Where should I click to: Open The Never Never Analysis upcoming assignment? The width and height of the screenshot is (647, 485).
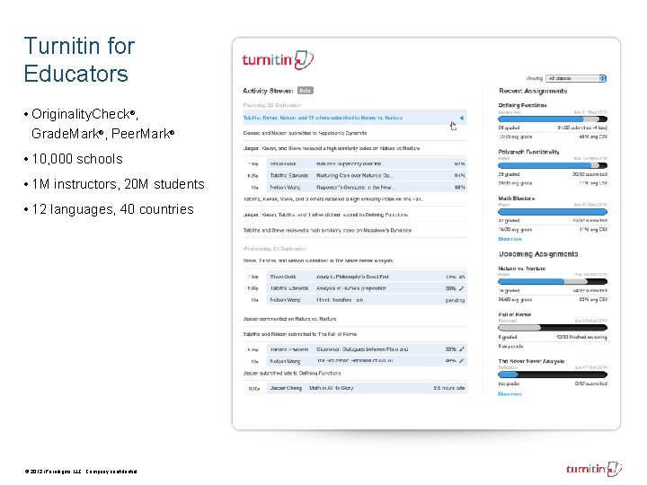[531, 361]
